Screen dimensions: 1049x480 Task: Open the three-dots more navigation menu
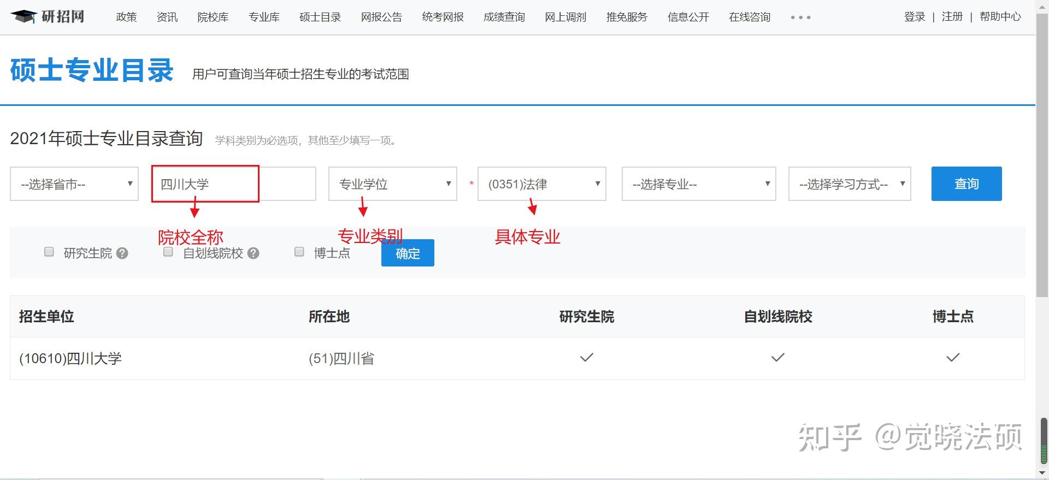click(x=800, y=17)
